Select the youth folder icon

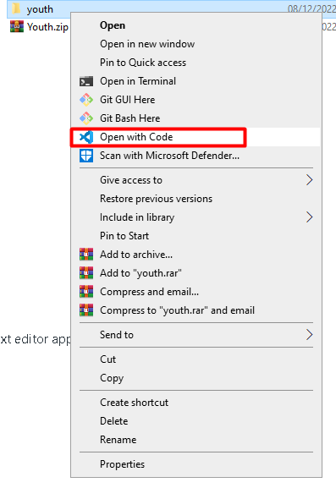[x=16, y=8]
